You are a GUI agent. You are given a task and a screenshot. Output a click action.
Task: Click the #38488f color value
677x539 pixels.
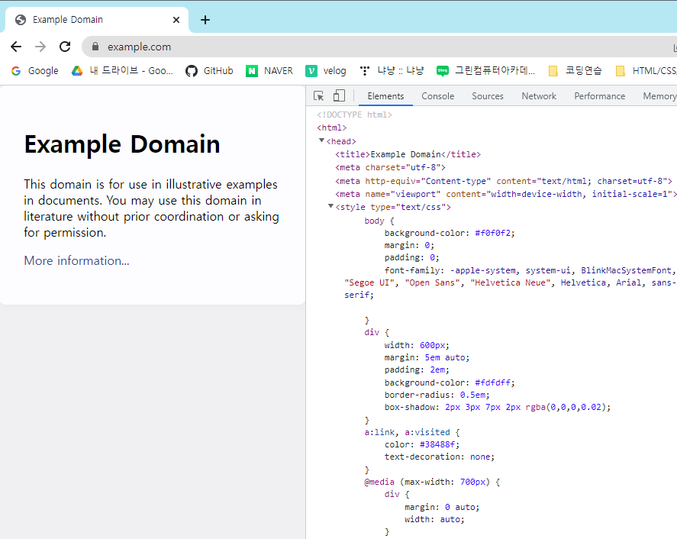437,444
